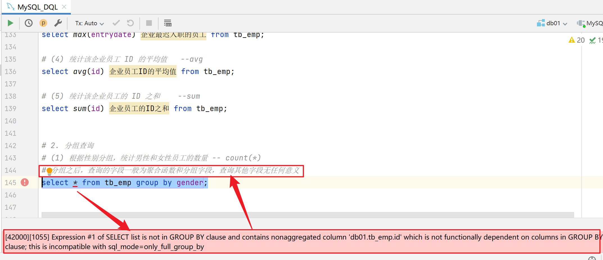Click line number 139 in the gutter
Screen dimensions: 603x260
click(x=10, y=109)
